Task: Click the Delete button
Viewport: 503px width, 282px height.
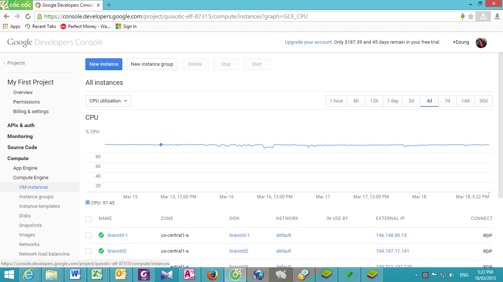Action: [x=195, y=64]
